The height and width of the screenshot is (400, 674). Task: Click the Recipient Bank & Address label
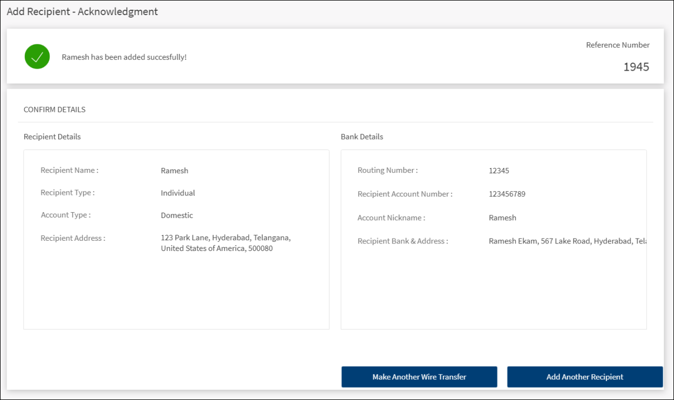(403, 241)
